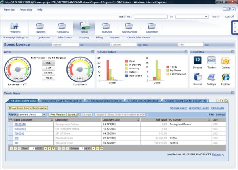Launch the Explorer favorite icon
238x170 pixels.
pyautogui.click(x=225, y=77)
